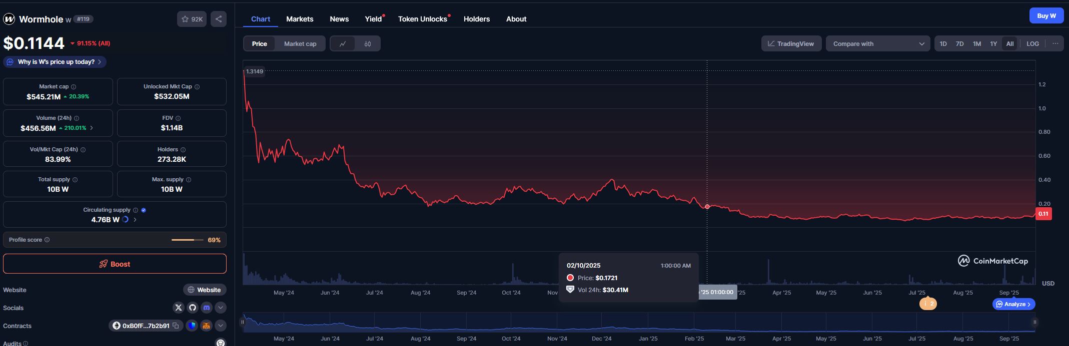Grab the right range slider handle
1069x346 pixels.
[x=1035, y=322]
